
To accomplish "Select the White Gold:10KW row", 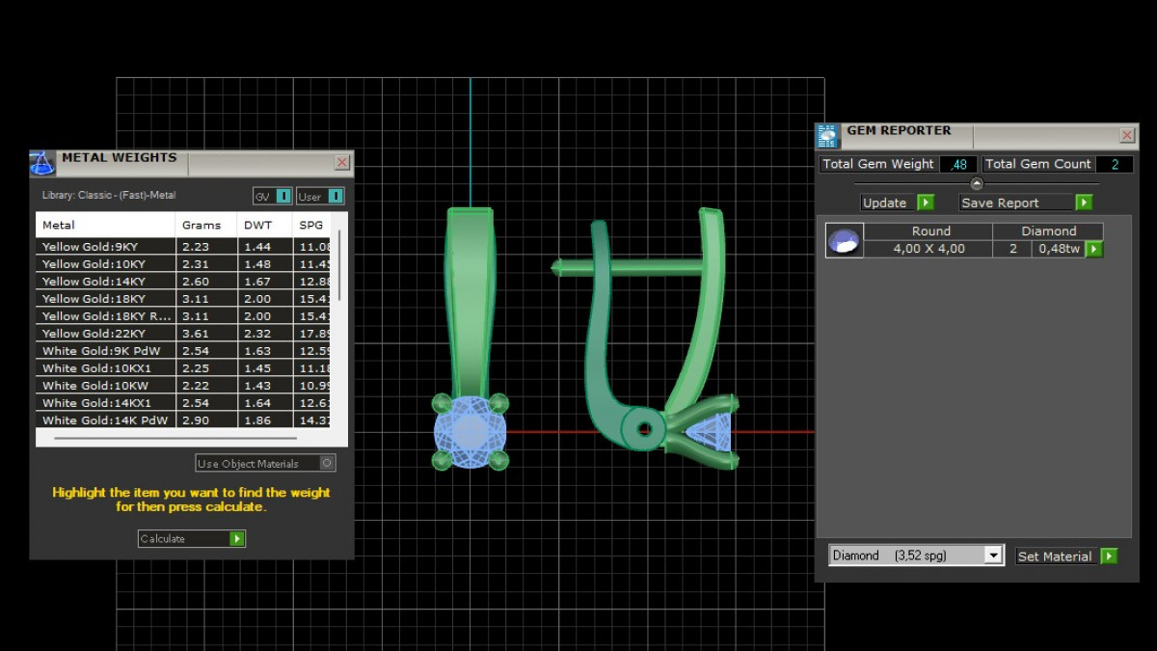I will (106, 386).
